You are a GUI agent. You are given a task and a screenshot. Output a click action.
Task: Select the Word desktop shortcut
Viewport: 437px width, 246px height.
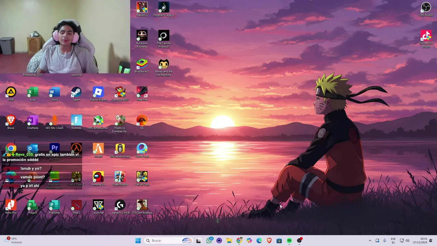pyautogui.click(x=55, y=94)
